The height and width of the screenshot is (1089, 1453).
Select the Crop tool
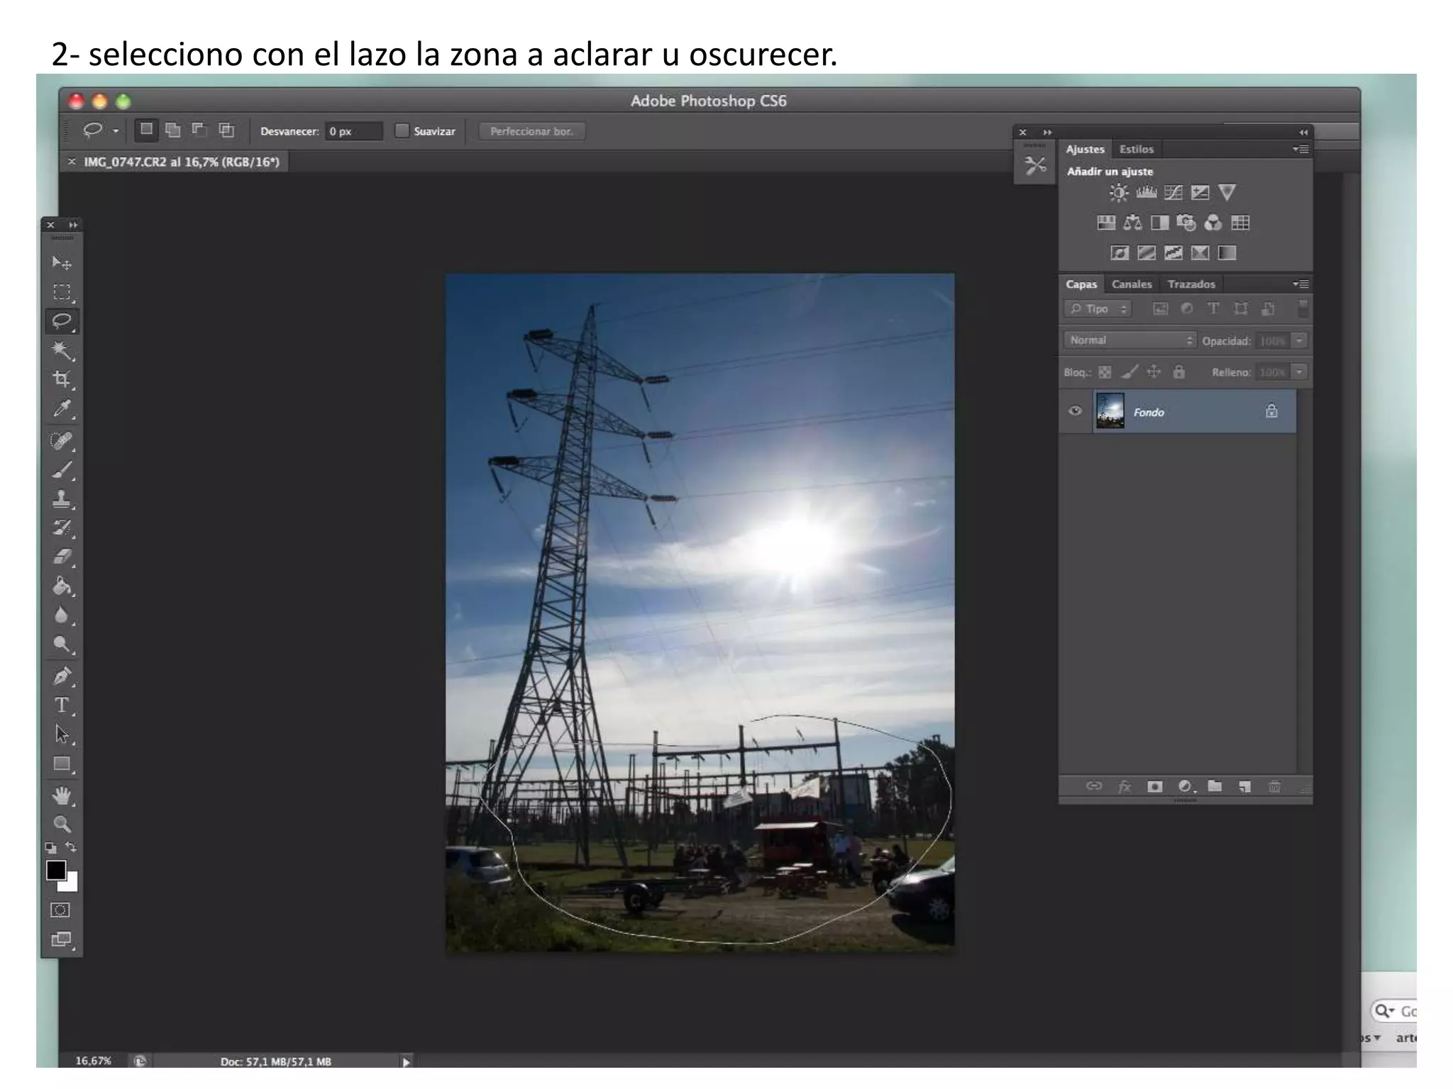pos(62,379)
